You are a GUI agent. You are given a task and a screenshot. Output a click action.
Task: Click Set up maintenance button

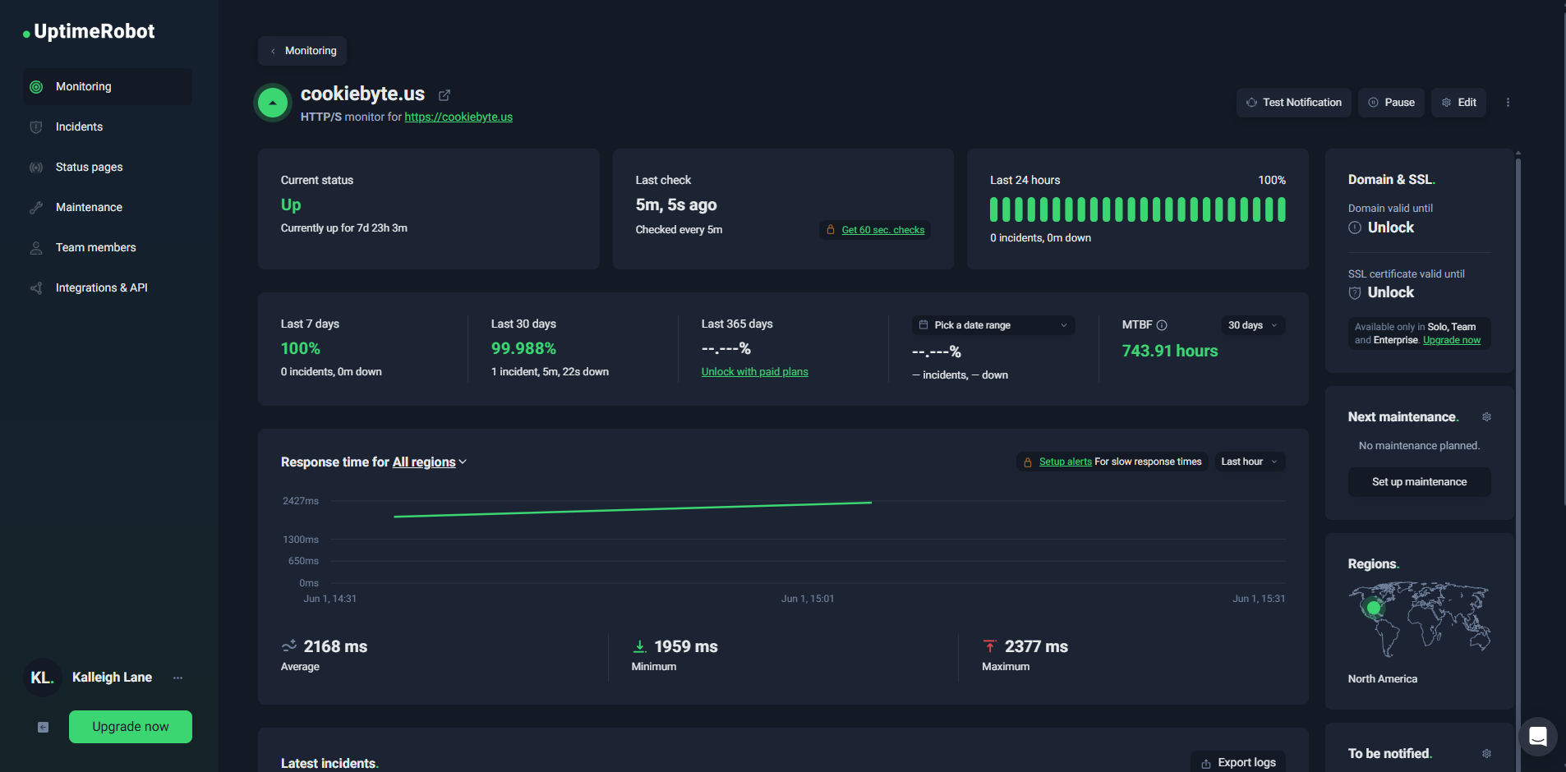click(1419, 482)
